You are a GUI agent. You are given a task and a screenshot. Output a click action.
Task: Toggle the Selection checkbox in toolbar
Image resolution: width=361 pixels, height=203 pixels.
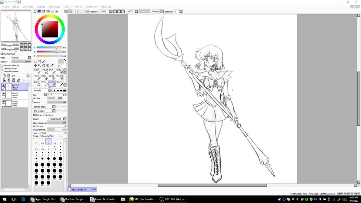88,12
